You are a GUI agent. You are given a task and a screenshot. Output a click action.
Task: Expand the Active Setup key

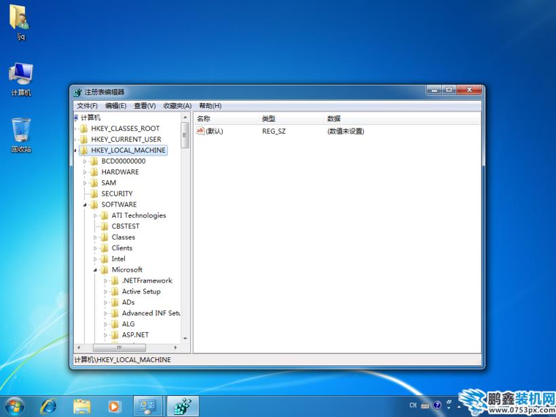click(105, 292)
